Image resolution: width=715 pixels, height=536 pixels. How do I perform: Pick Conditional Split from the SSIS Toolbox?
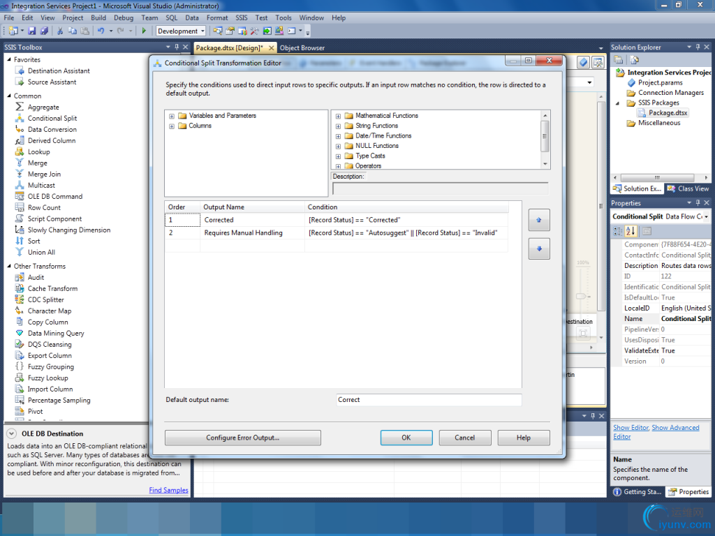click(x=52, y=118)
